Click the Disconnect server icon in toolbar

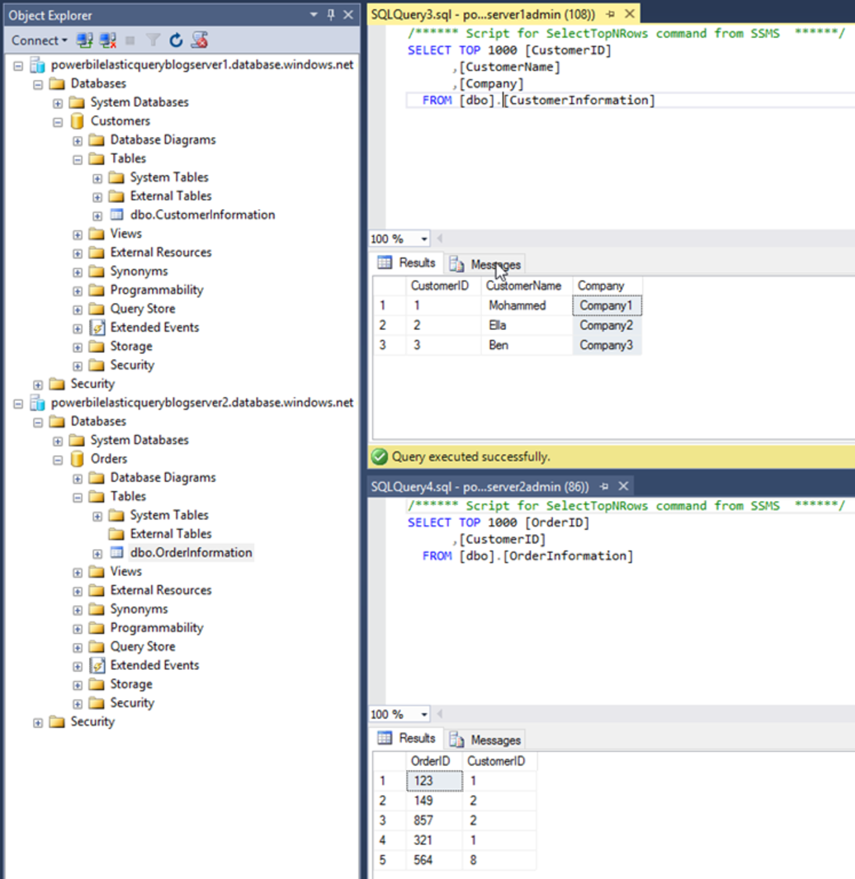point(107,40)
